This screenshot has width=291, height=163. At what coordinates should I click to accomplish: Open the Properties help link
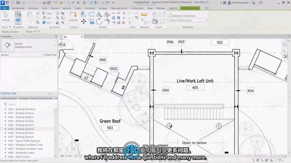pos(8,93)
